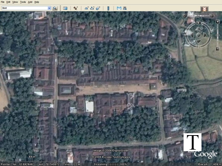Click the zoom in plus button

(x=218, y=22)
